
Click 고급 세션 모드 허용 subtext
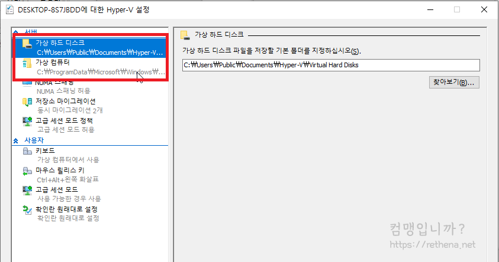(66, 130)
